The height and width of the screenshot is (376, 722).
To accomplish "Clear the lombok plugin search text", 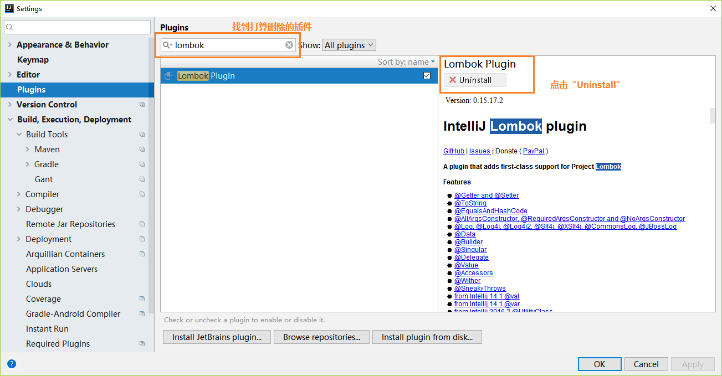I will point(289,45).
